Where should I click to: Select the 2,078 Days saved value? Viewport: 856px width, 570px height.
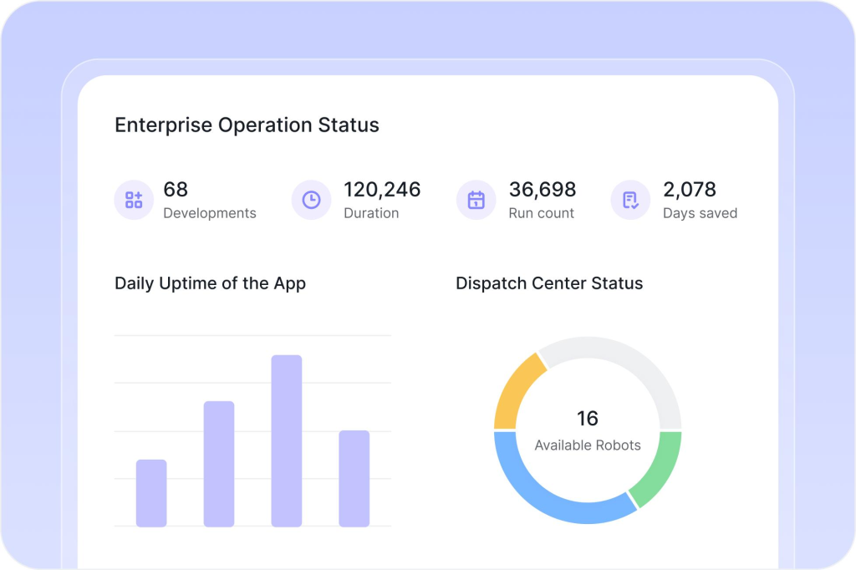690,190
